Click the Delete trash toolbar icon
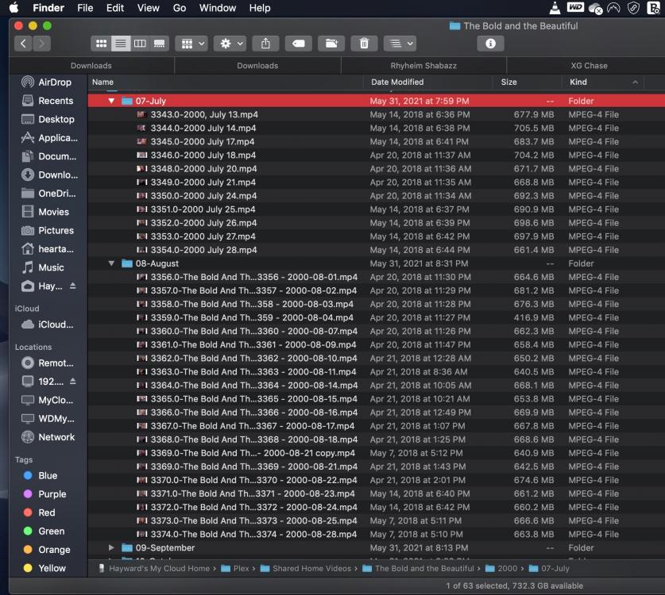The height and width of the screenshot is (595, 665). [x=364, y=44]
